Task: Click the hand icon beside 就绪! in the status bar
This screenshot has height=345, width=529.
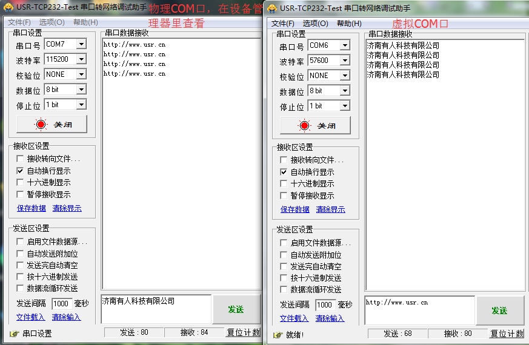Action: pyautogui.click(x=278, y=335)
